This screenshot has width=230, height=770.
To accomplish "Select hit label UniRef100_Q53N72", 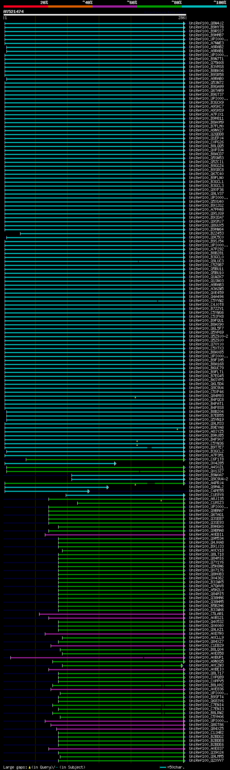I will (206, 83).
